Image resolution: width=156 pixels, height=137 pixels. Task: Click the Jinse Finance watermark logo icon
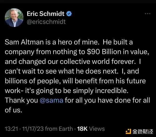[x=128, y=129]
